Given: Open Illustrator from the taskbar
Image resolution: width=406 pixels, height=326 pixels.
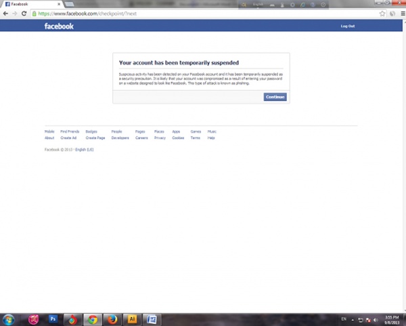Looking at the screenshot, I should [132, 319].
